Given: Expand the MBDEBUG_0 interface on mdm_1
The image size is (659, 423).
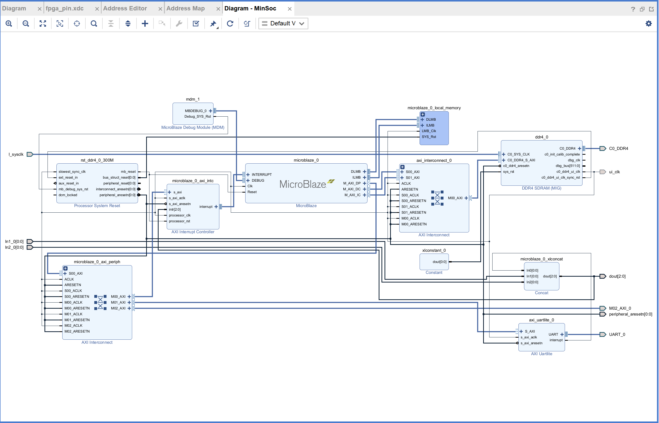Looking at the screenshot, I should pyautogui.click(x=211, y=111).
